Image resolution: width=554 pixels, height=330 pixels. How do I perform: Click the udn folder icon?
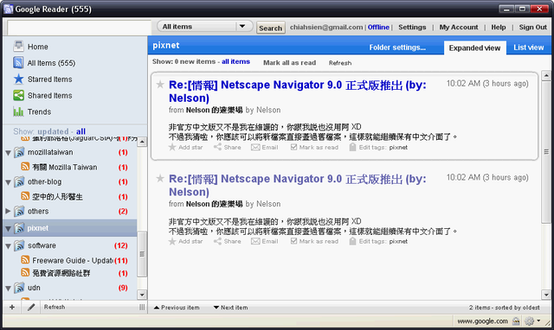(19, 288)
